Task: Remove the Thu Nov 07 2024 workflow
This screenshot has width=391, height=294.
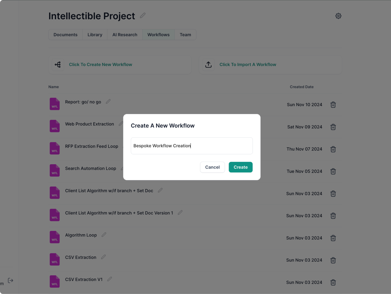Action: coord(333,149)
